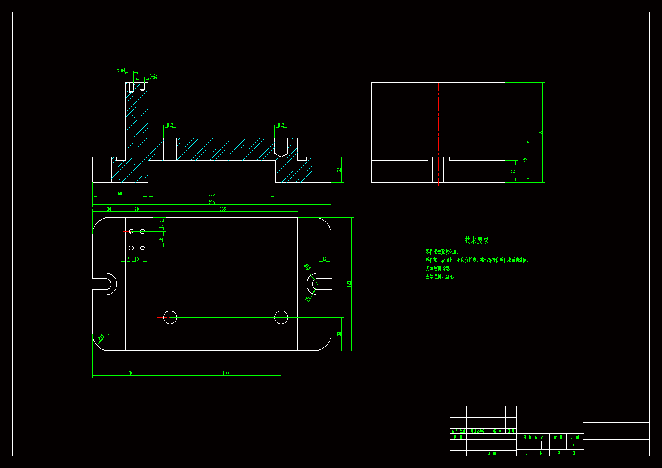Screen dimensions: 662x468
Task: Select the 100 hole spacing dimension text
Action: pyautogui.click(x=225, y=373)
